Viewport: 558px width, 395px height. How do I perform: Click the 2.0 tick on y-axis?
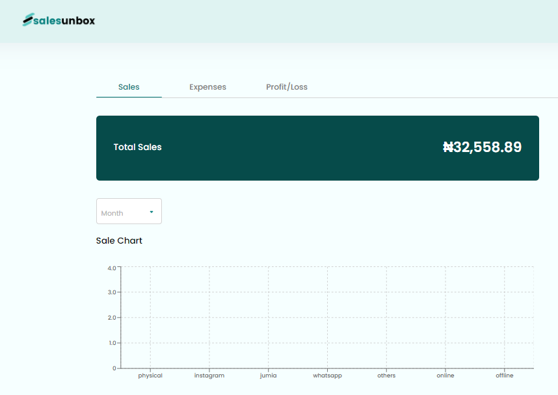point(112,318)
